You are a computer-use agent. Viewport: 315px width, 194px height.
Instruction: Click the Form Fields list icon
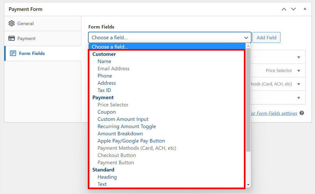[x=13, y=53]
